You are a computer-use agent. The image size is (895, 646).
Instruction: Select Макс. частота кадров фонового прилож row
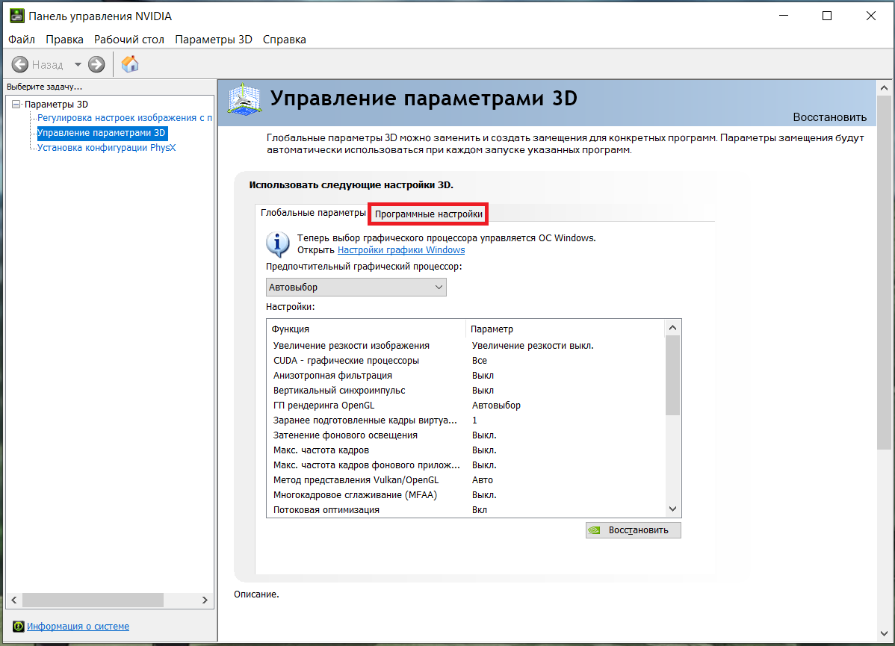click(465, 465)
